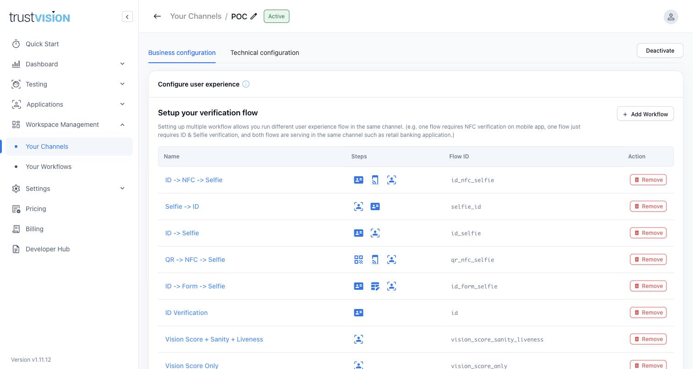Screen dimensions: 693x369
Task: Switch to the Technical configuration tab
Action: point(265,53)
